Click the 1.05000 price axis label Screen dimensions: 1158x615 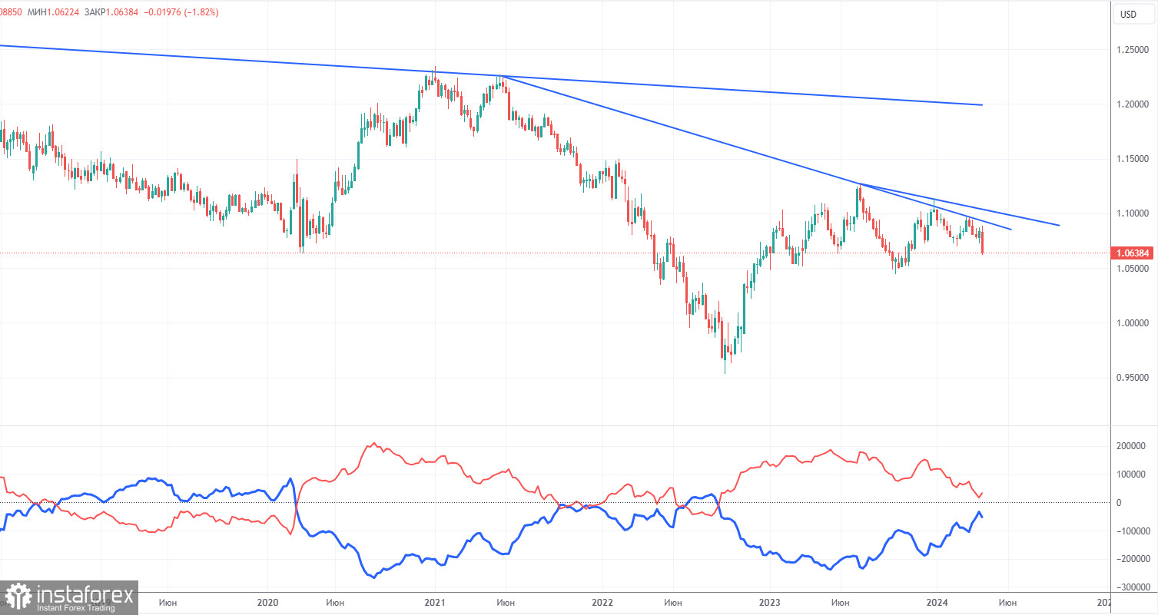pos(1134,269)
